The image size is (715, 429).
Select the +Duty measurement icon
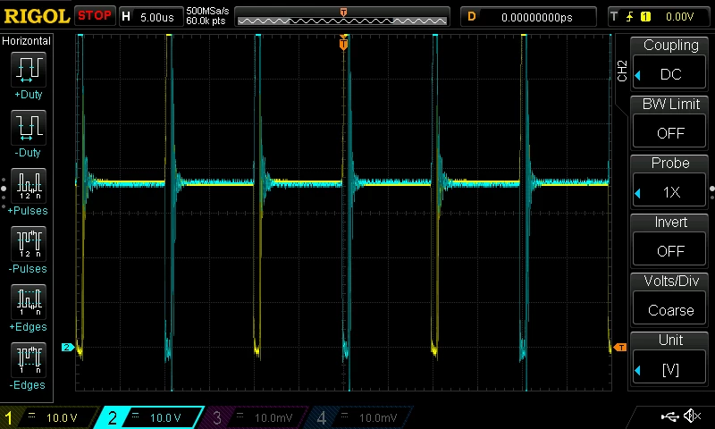click(x=29, y=70)
